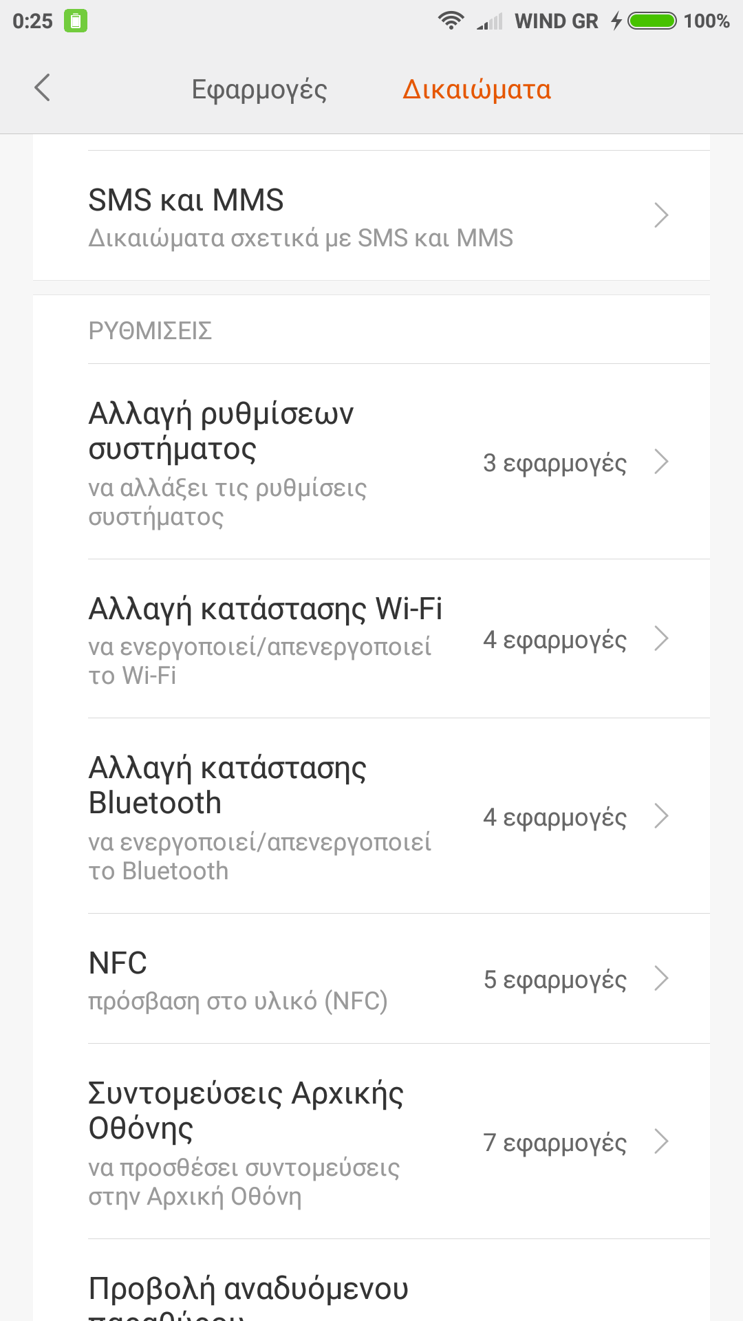Image resolution: width=743 pixels, height=1321 pixels.
Task: Expand the Αλλαγή κατάστασης Wi-Fi chevron
Action: (x=661, y=638)
